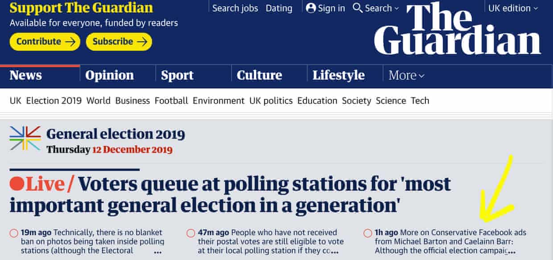This screenshot has width=553, height=260.
Task: Switch to the Opinion section tab
Action: [109, 75]
